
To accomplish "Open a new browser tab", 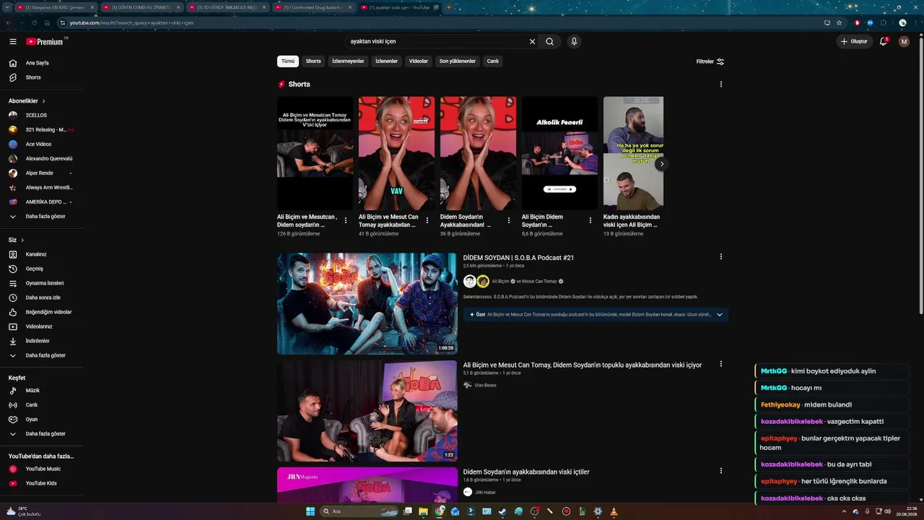I will pos(449,7).
